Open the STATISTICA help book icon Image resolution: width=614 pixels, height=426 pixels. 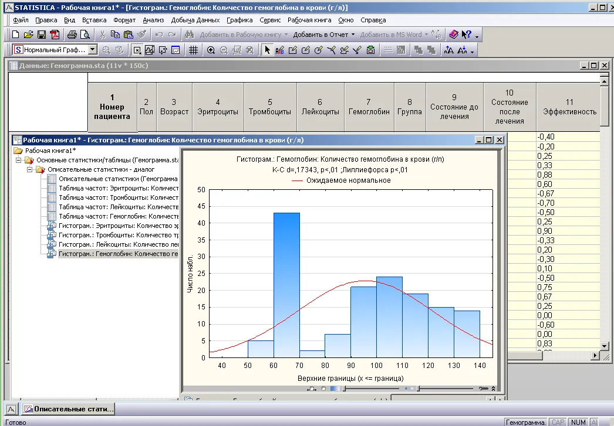453,35
